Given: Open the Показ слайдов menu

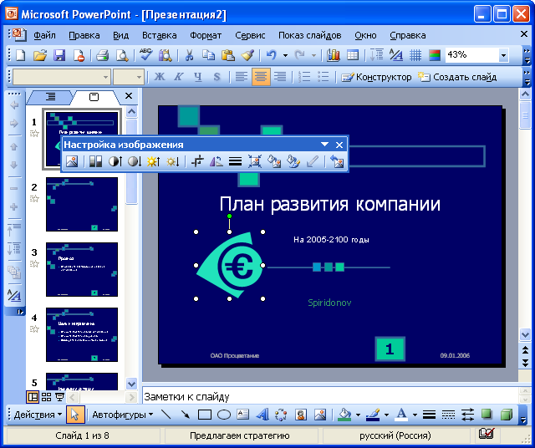Looking at the screenshot, I should [x=310, y=35].
